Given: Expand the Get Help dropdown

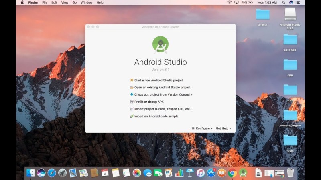Looking at the screenshot, I should 223,128.
